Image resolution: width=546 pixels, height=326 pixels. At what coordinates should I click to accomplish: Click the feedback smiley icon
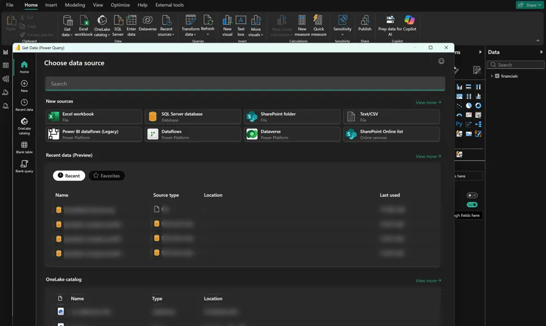(441, 61)
